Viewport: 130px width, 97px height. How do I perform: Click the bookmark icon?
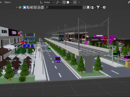coord(88,7)
